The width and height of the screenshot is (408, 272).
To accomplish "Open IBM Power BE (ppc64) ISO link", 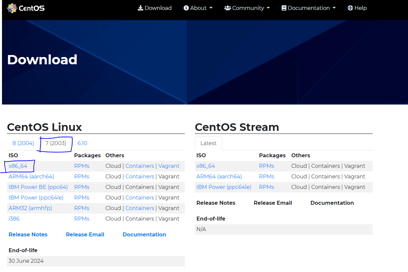I will (x=38, y=187).
